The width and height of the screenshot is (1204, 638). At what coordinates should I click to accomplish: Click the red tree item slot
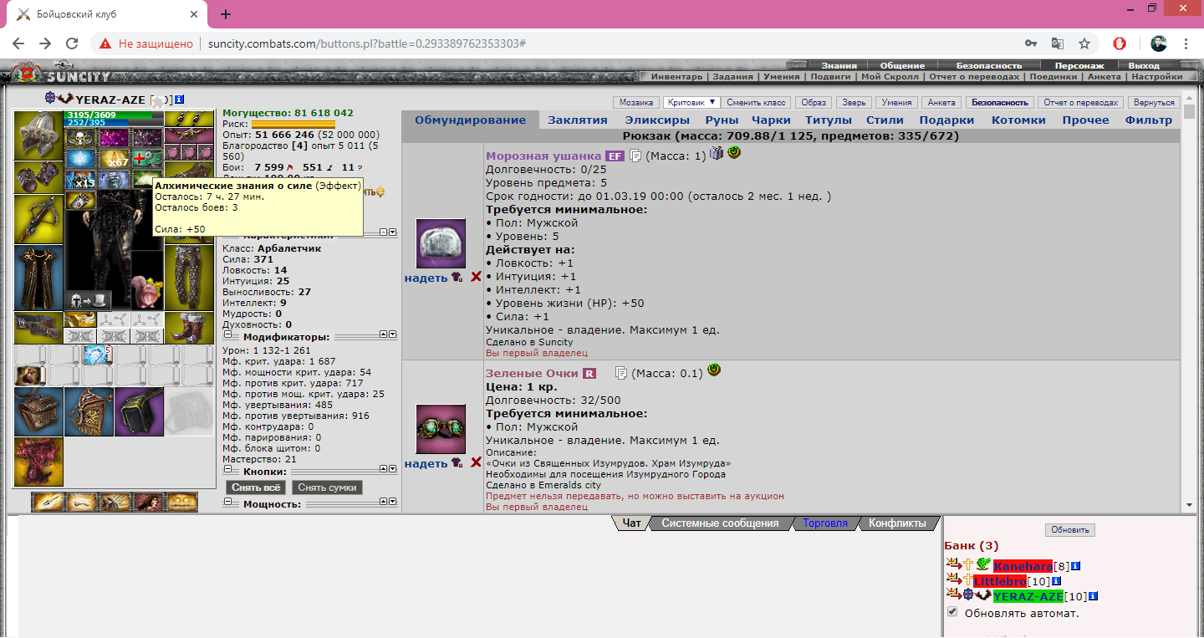click(38, 462)
